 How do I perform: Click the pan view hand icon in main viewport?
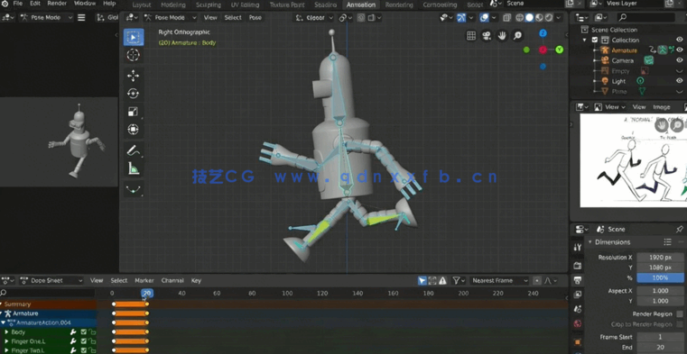click(502, 36)
